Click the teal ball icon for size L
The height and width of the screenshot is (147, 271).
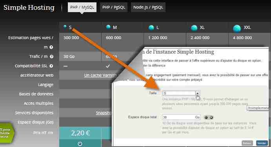pos(151,27)
